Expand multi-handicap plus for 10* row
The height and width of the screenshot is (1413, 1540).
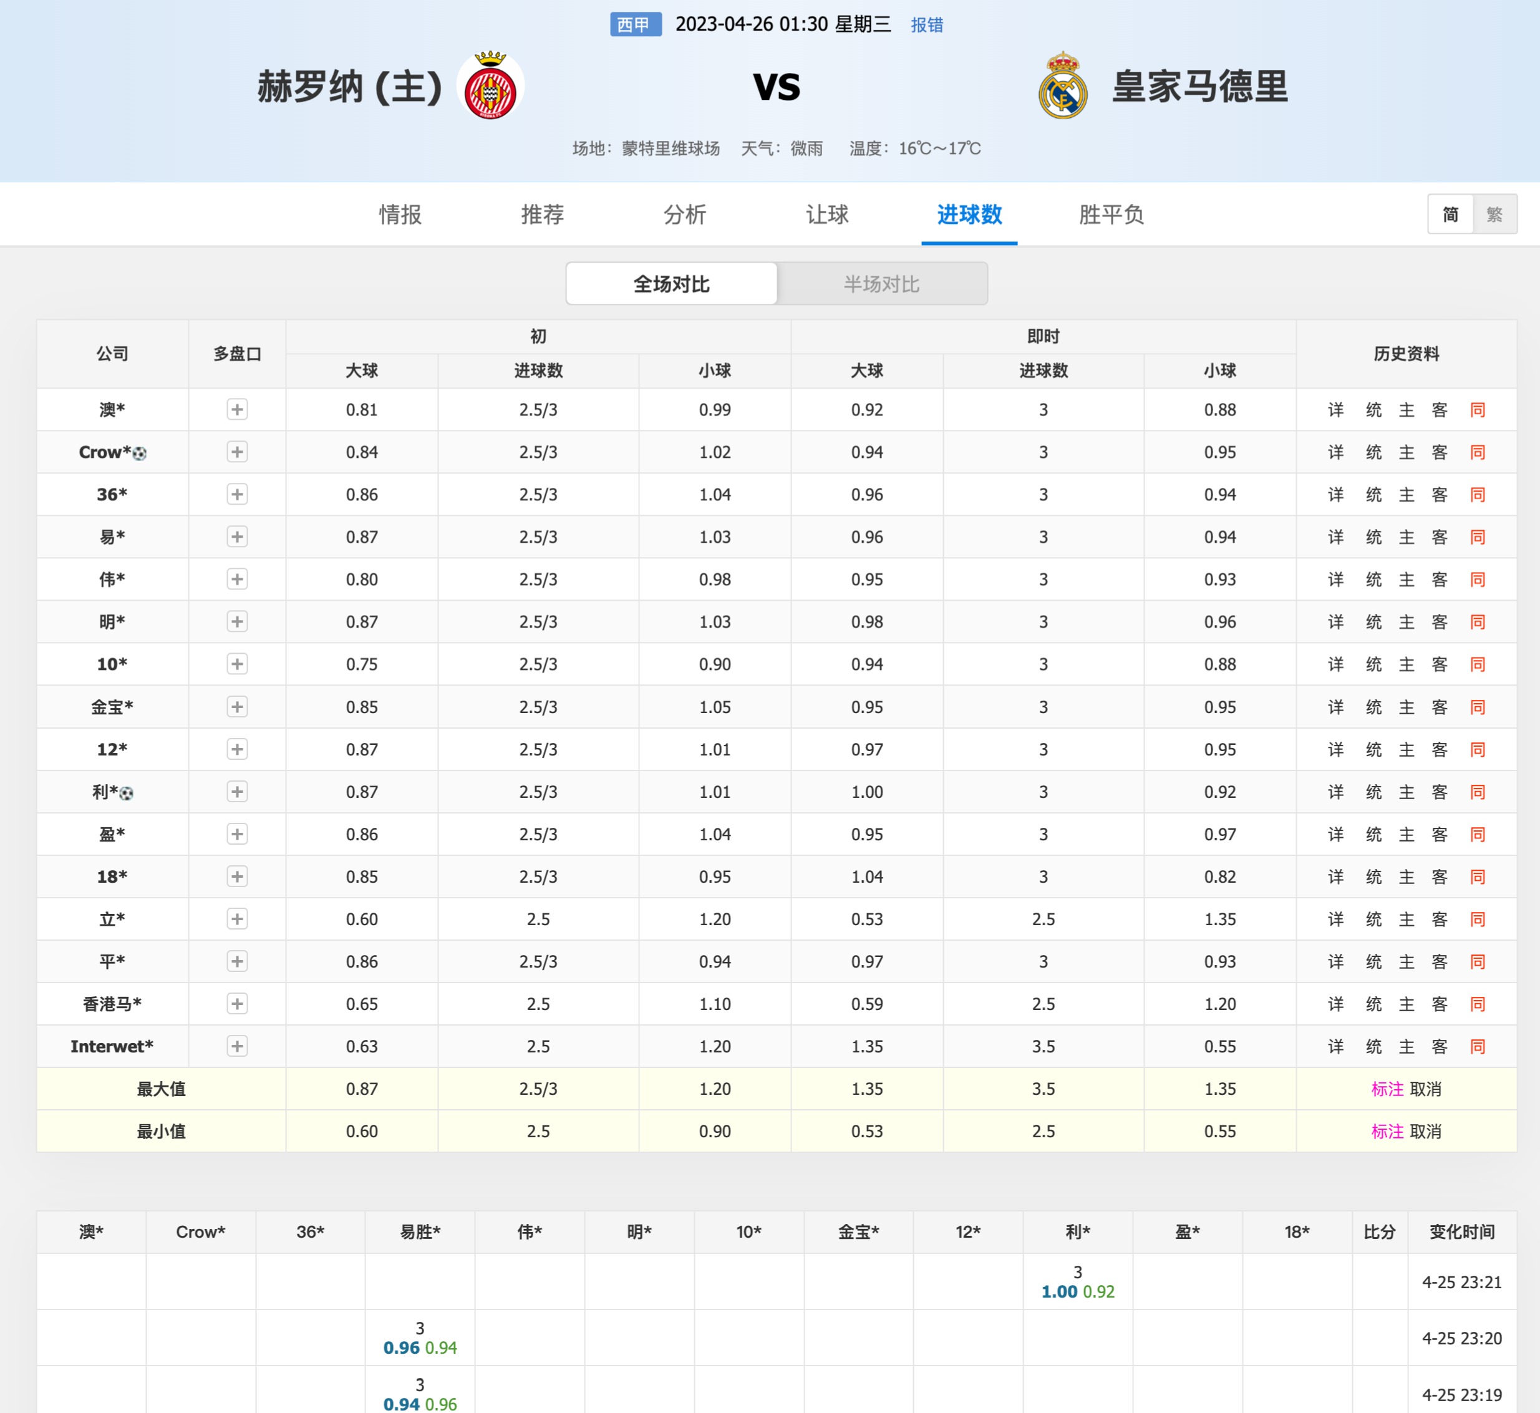tap(237, 664)
